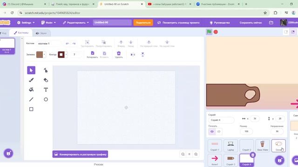The height and width of the screenshot is (167, 298).
Task: Click the red stop button
Action: (x=216, y=32)
